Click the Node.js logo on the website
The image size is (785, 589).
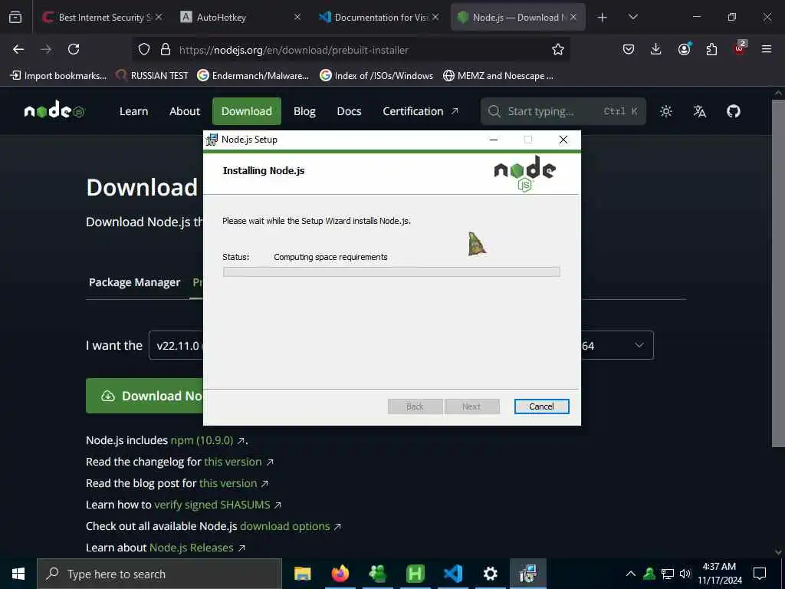(54, 110)
